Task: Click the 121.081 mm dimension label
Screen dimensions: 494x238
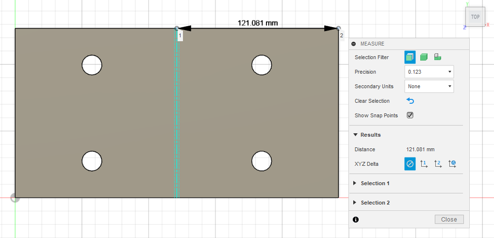Action: pyautogui.click(x=257, y=23)
